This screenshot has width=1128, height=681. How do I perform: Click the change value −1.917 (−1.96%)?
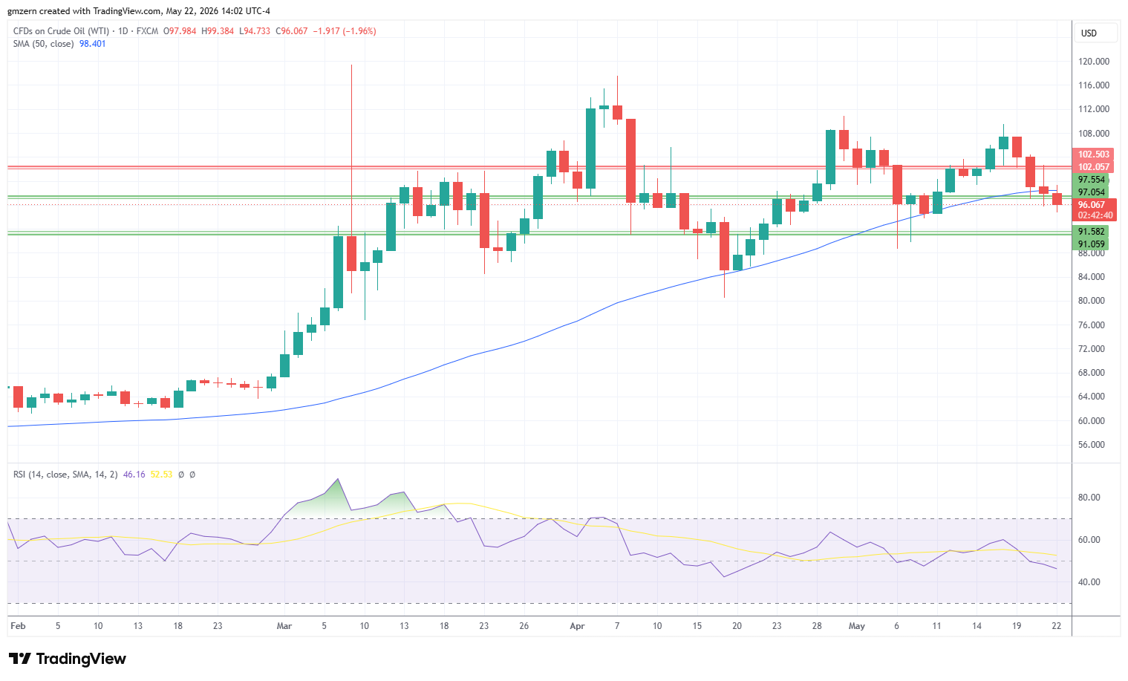[x=345, y=31]
